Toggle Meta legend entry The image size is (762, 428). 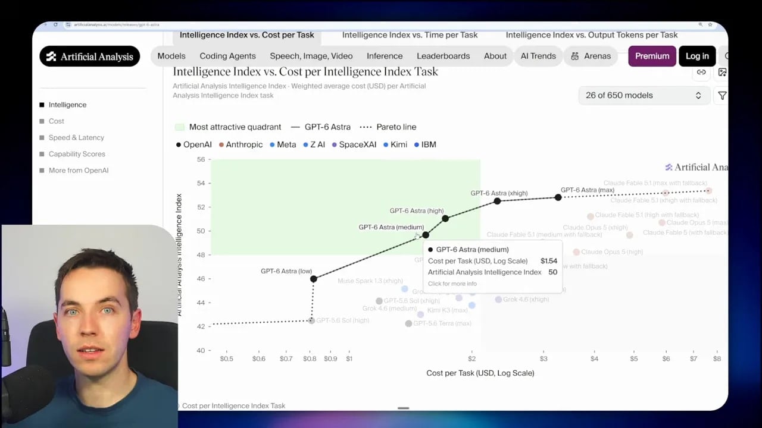(x=283, y=144)
